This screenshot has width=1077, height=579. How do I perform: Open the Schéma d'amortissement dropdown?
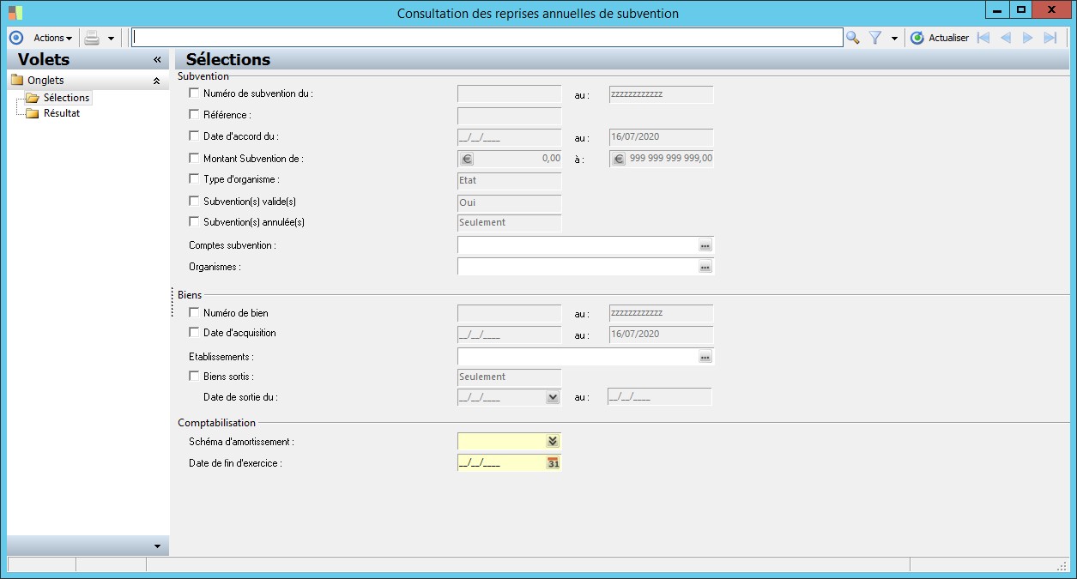click(553, 441)
